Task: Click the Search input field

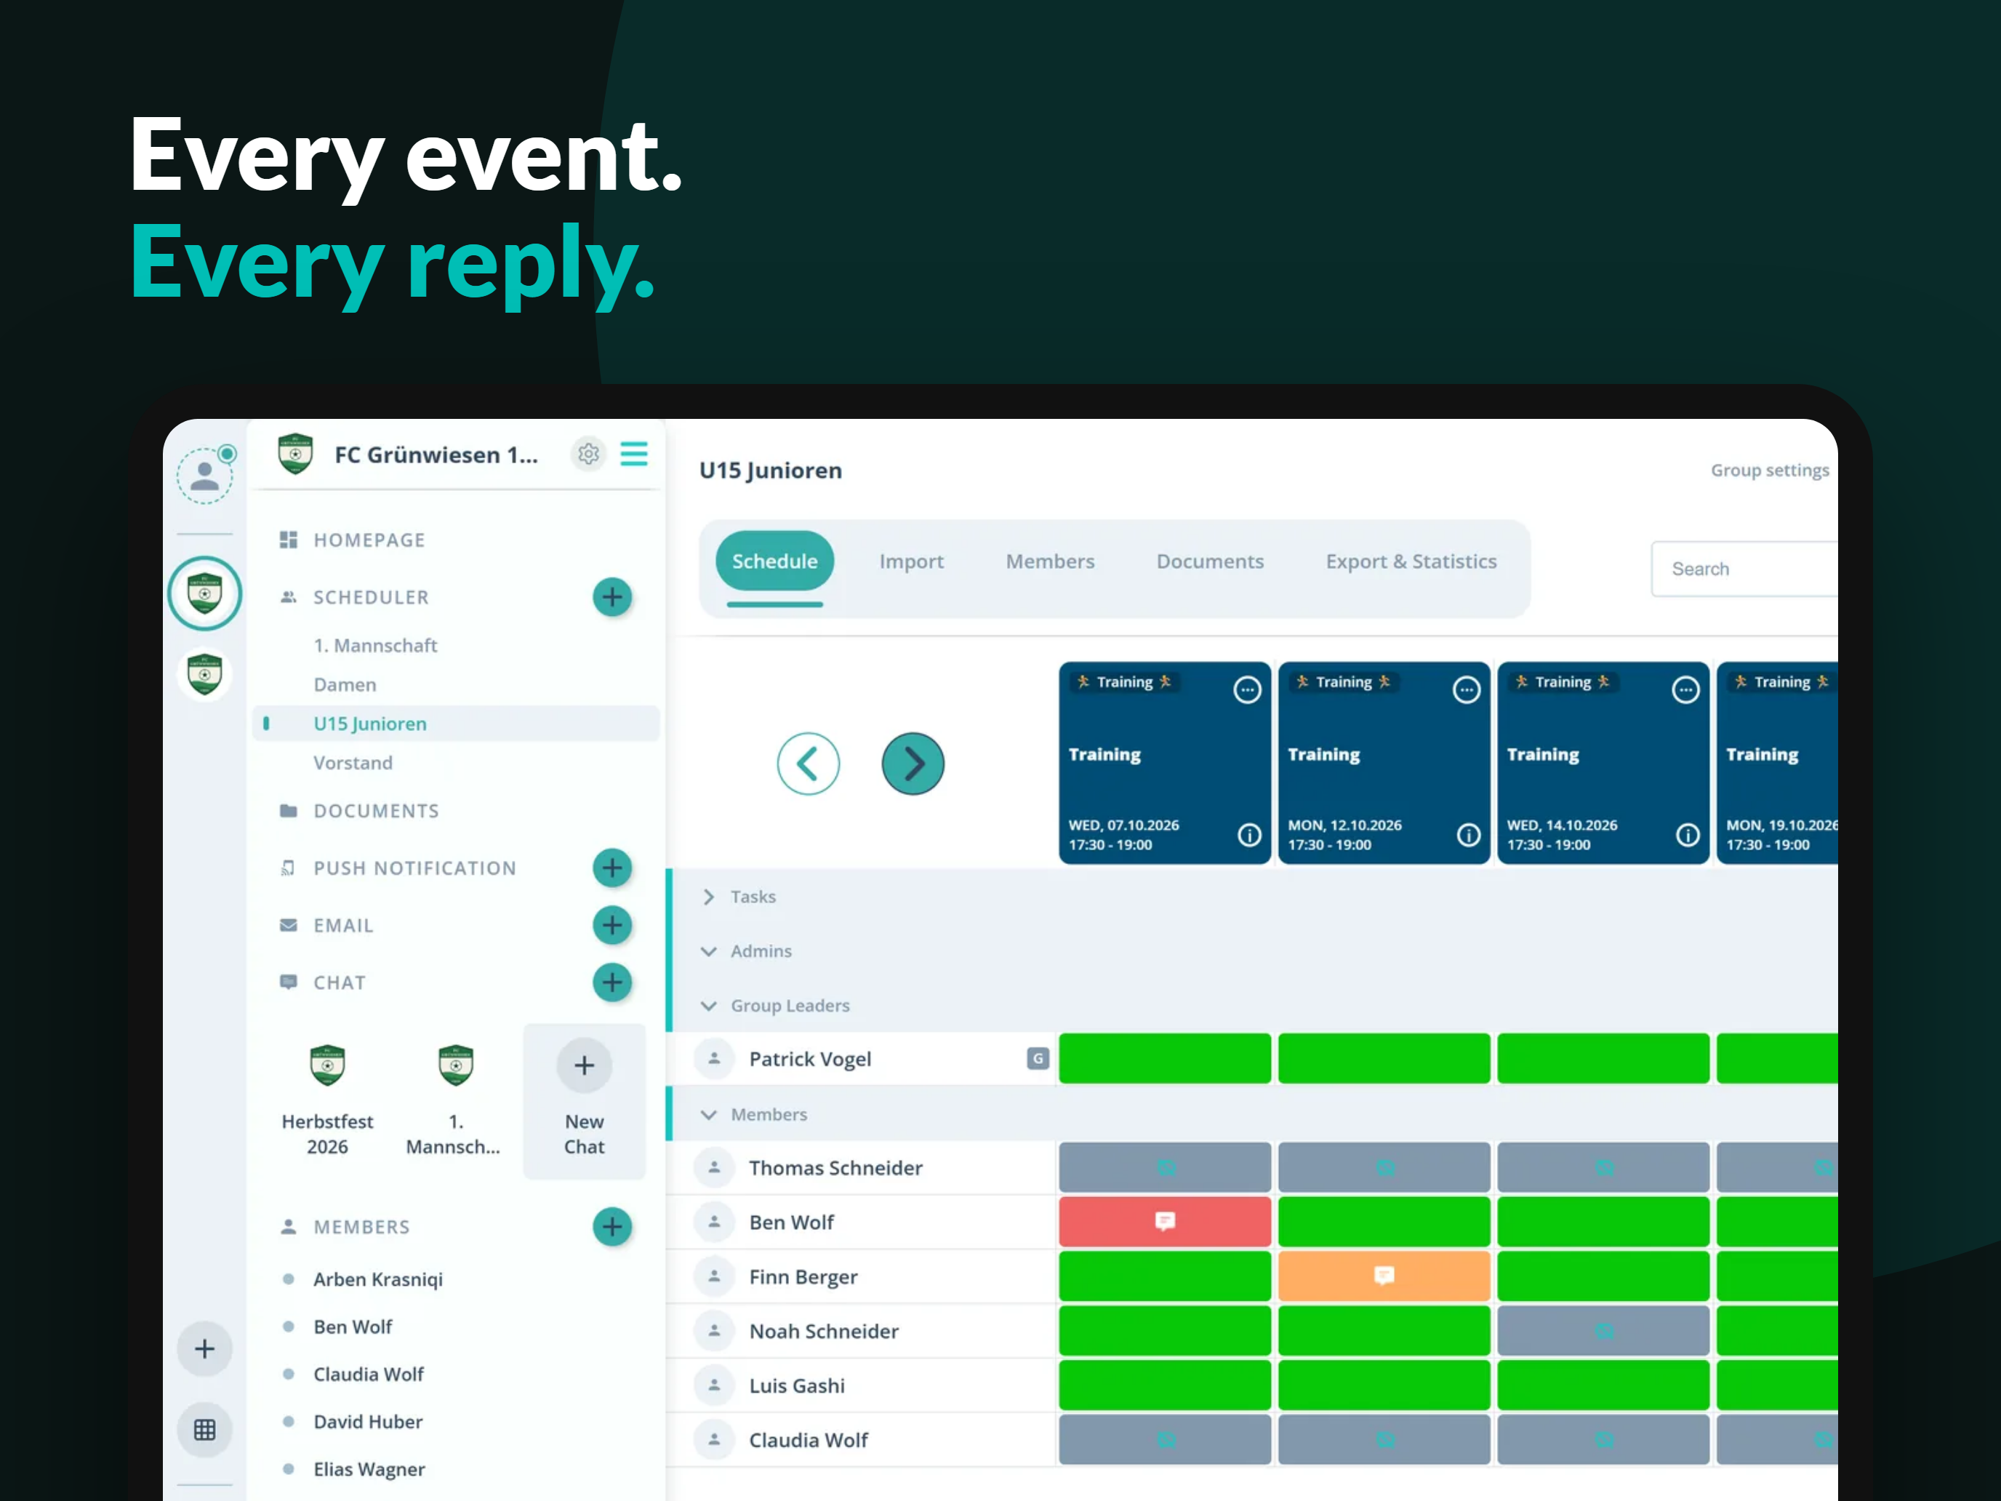Action: click(x=1744, y=569)
